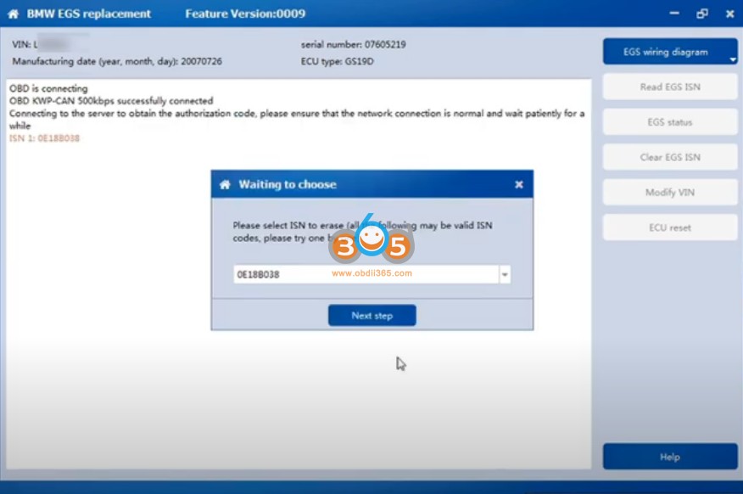Image resolution: width=743 pixels, height=494 pixels.
Task: Click the home icon in main title bar
Action: point(14,14)
